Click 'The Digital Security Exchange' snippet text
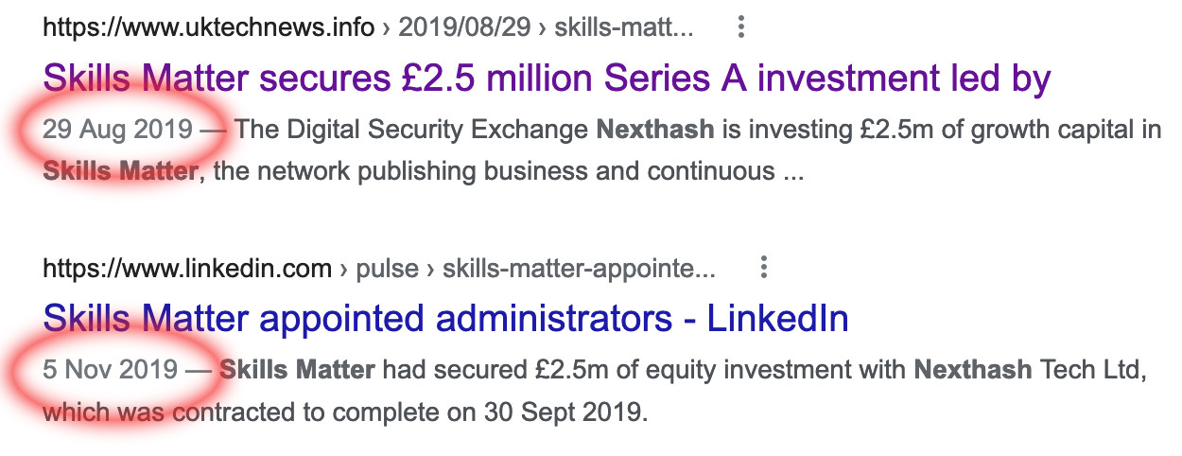This screenshot has height=456, width=1182. (411, 129)
